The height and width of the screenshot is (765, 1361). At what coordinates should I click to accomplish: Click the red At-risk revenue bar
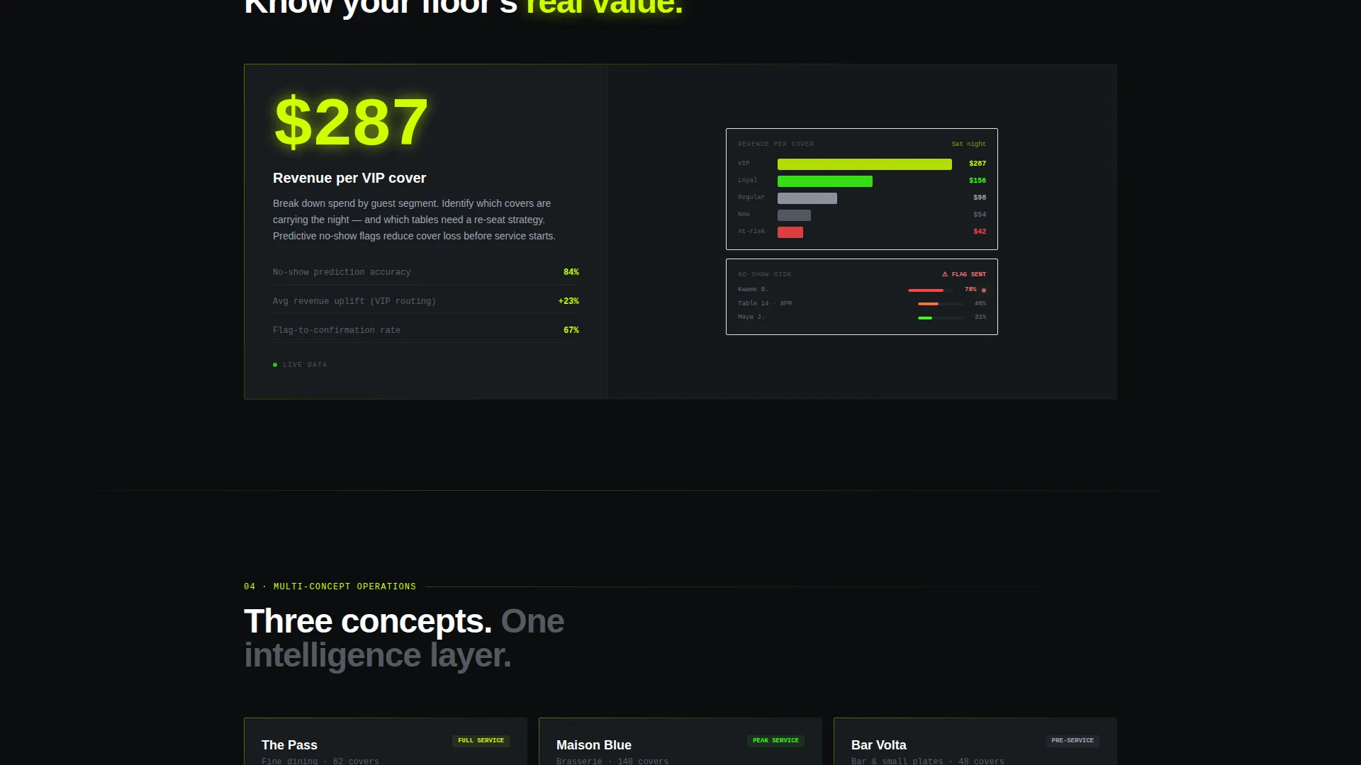tap(790, 232)
